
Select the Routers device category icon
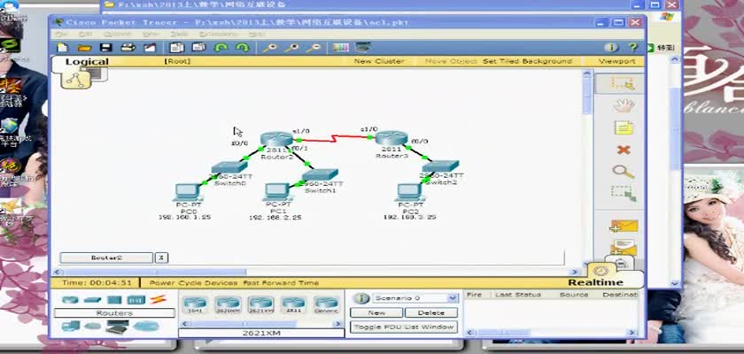tap(70, 300)
